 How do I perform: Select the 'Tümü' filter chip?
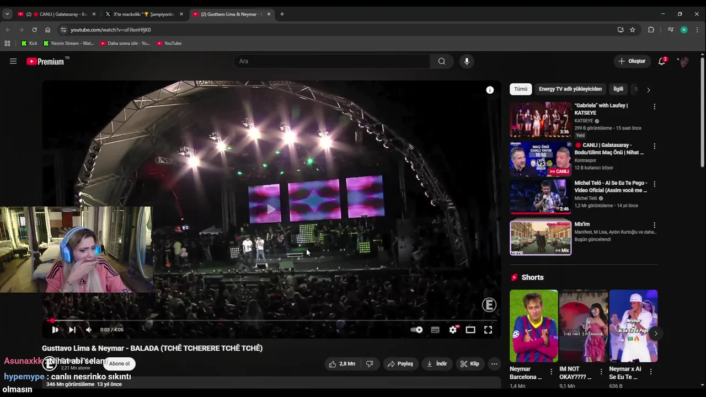(521, 89)
